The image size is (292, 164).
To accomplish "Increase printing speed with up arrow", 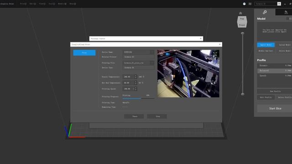I will [x=136, y=88].
